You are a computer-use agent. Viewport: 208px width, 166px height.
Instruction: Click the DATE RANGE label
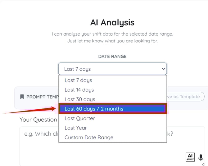[x=112, y=56]
